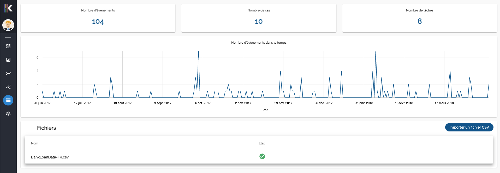The width and height of the screenshot is (500, 173).
Task: Open the dashboard grid icon
Action: coord(8,46)
